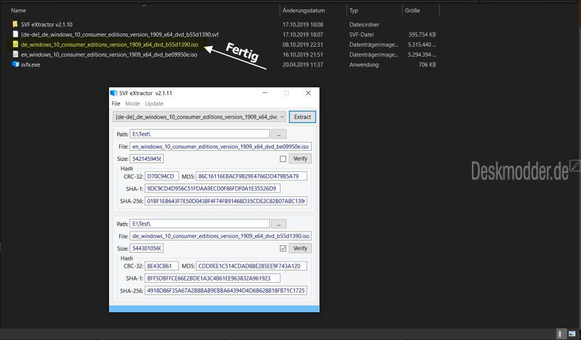581x340 pixels.
Task: Click the blue svfx.exe application icon
Action: (15, 64)
